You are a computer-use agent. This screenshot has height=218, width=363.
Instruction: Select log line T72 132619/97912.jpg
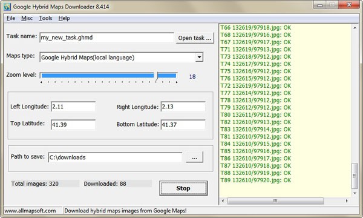[x=255, y=86]
